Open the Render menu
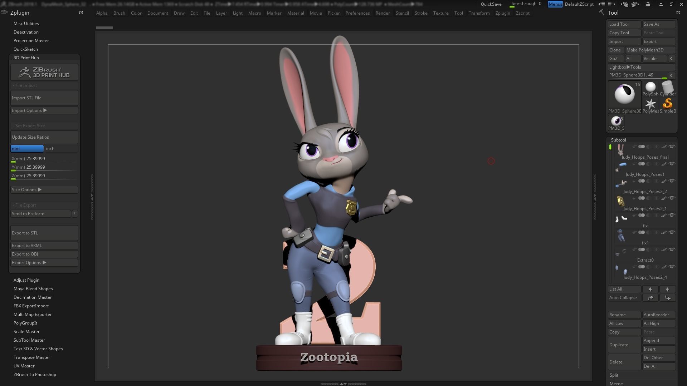 click(x=383, y=13)
